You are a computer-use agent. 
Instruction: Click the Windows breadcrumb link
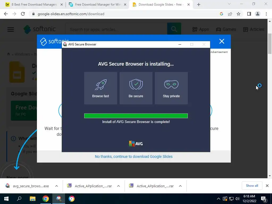[x=22, y=54]
